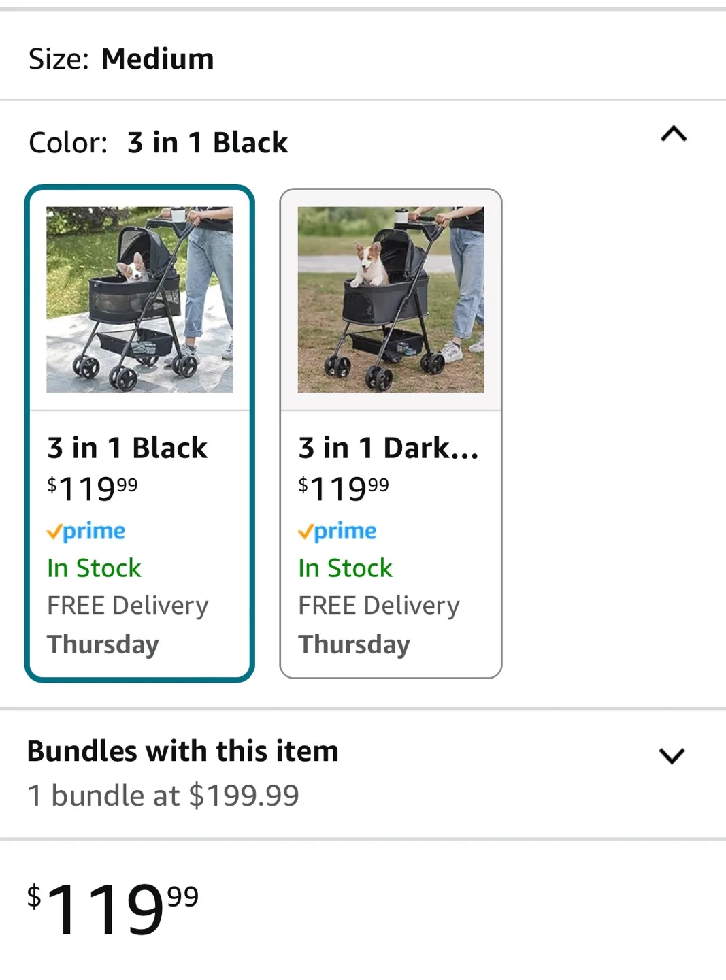This screenshot has width=726, height=980.
Task: Click the Prime checkmark on the right variant card
Action: point(307,531)
